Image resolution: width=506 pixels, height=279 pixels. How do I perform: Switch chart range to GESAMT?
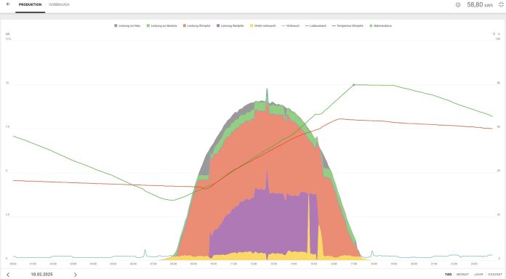pos(494,275)
